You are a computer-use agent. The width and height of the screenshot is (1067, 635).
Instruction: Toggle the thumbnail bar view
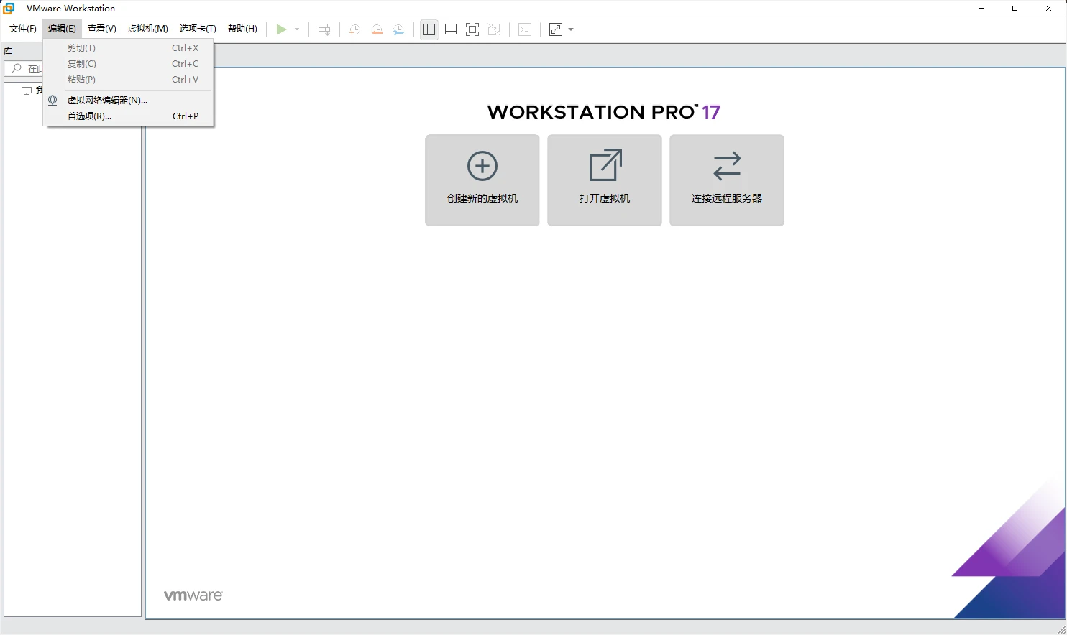pos(451,29)
